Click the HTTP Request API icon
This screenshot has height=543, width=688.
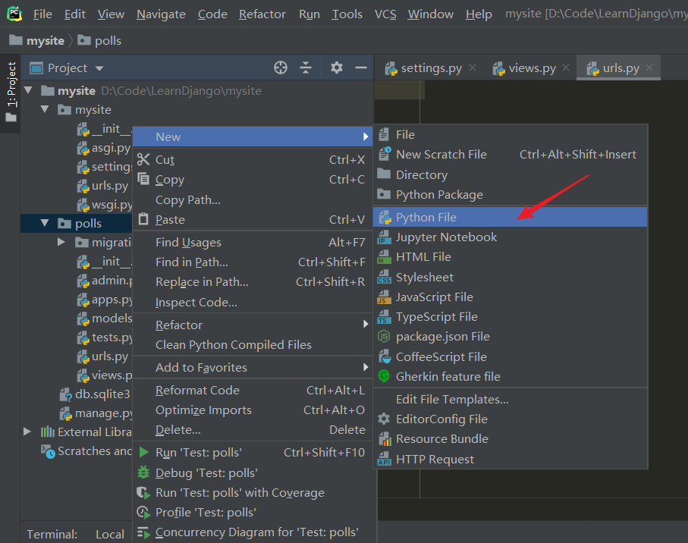pos(384,459)
